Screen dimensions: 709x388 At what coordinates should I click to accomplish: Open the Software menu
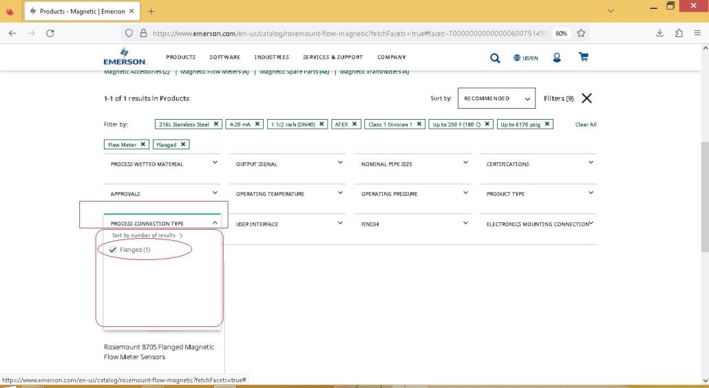tap(224, 57)
